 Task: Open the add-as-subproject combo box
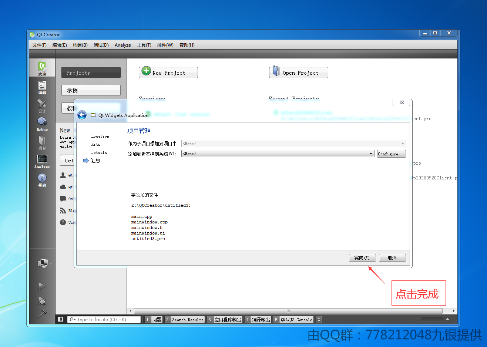click(x=293, y=144)
